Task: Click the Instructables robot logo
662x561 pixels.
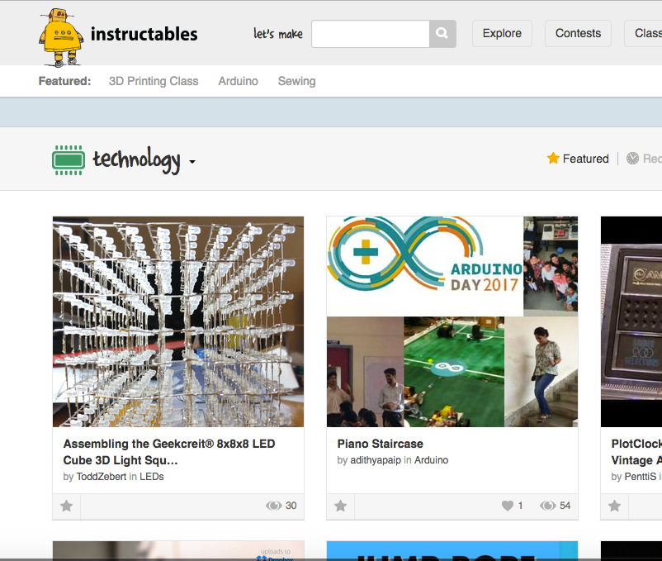Action: [x=61, y=38]
